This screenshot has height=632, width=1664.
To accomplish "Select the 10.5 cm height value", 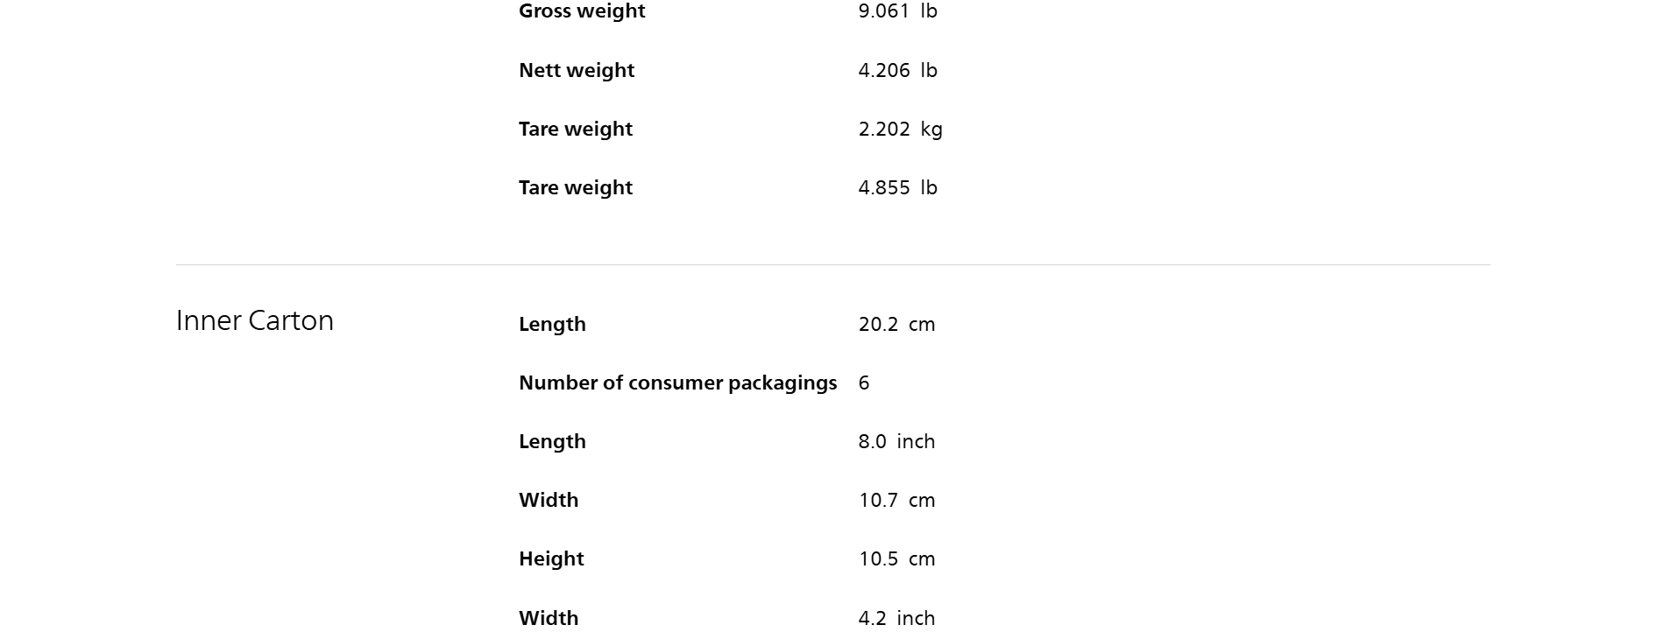I will click(896, 558).
